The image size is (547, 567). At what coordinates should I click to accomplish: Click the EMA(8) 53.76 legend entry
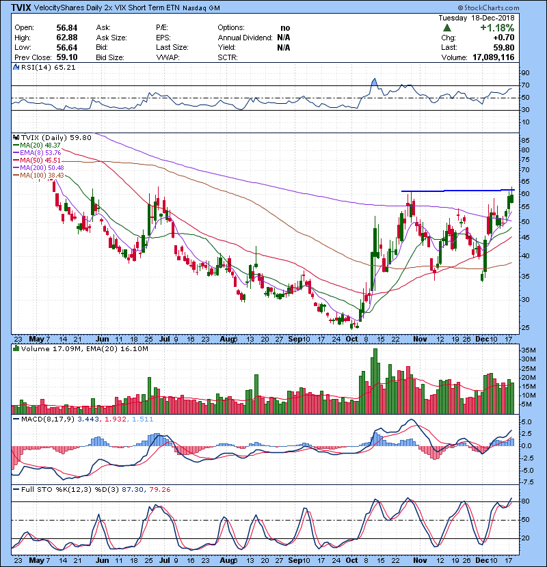38,152
